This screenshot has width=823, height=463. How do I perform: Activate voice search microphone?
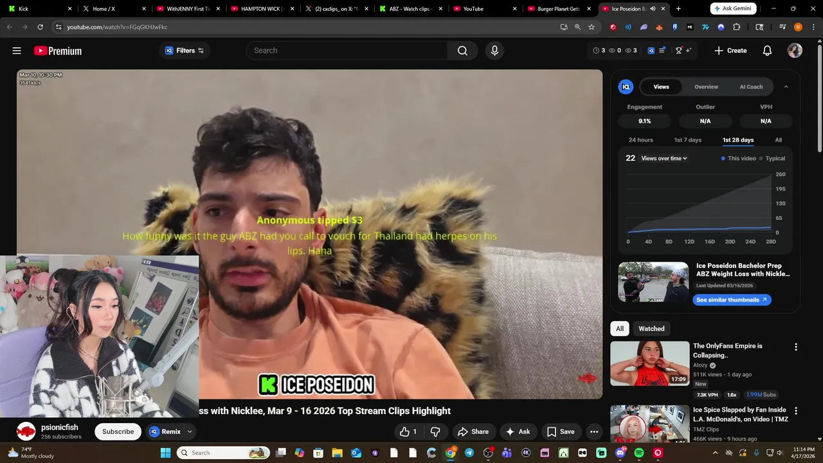[494, 51]
